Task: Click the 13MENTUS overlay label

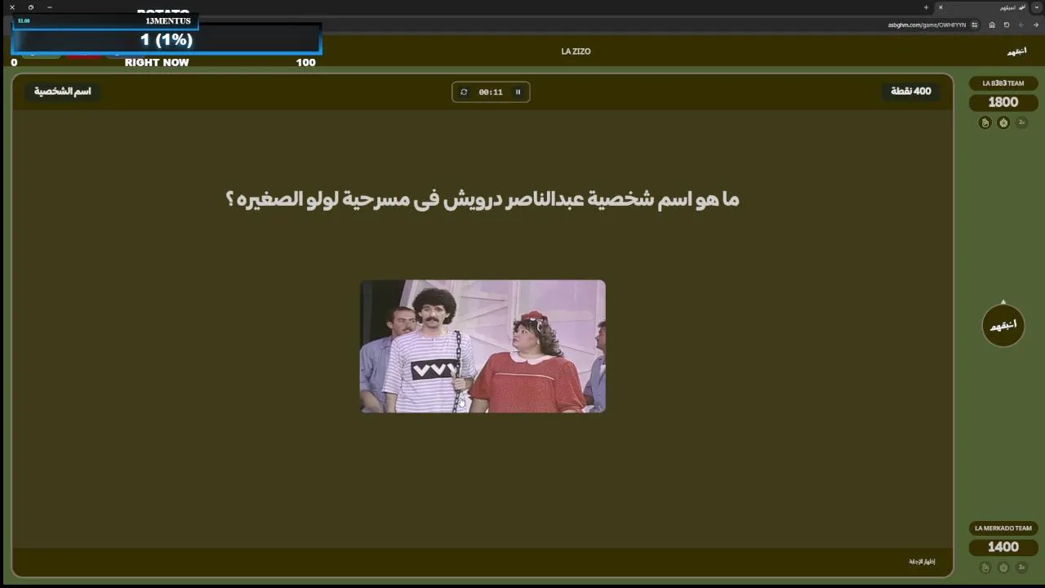Action: 168,20
